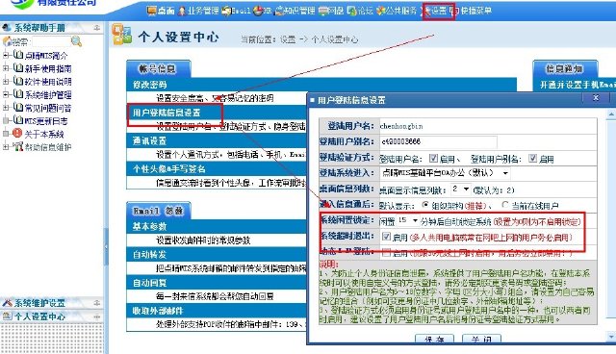Click the 公共服务 star icon

pyautogui.click(x=380, y=11)
